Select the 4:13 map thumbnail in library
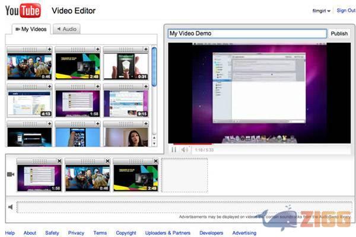The width and height of the screenshot is (356, 237). 30,104
